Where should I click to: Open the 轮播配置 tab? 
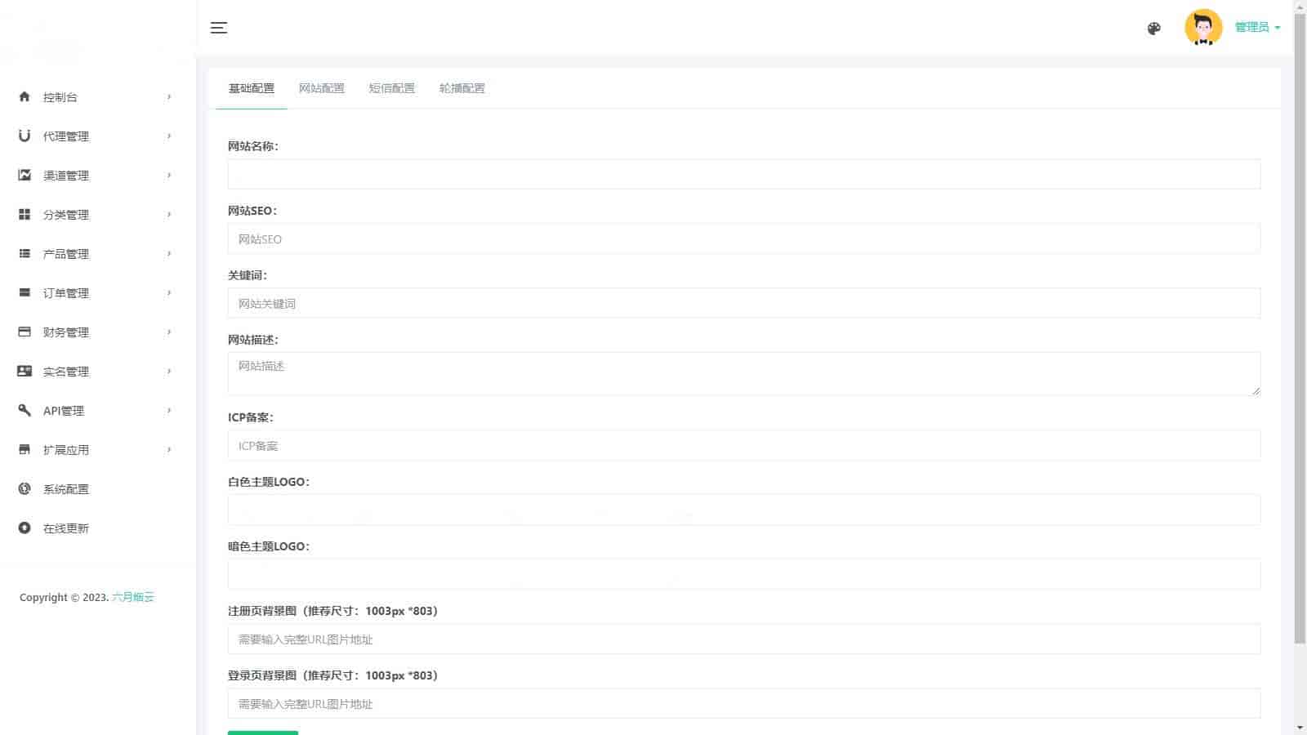coord(462,88)
